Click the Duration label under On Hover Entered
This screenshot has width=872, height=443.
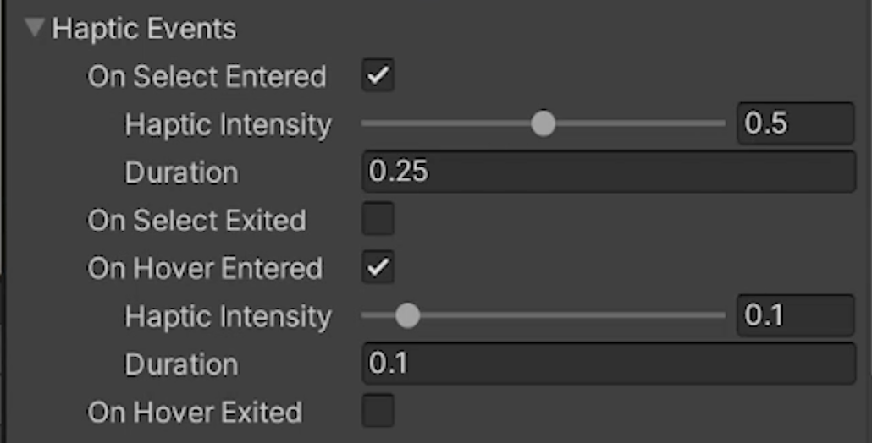tap(181, 364)
